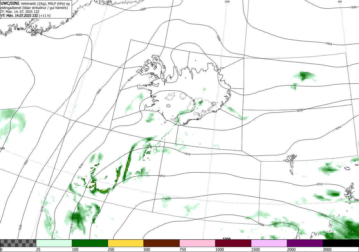Image resolution: width=359 pixels, height=252 pixels.
Task: Click the yellow 250–500 legend swatch
Action: [126, 243]
